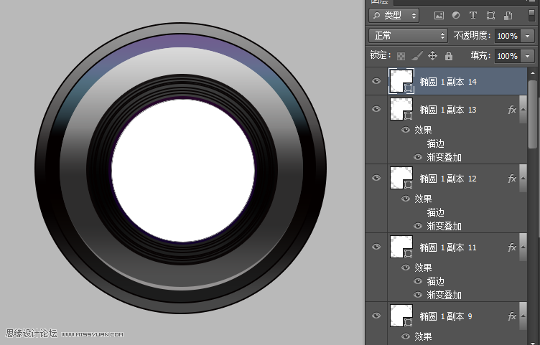The image size is (540, 345).
Task: Select thumbnail of 椭圆 1 副本 12
Action: (401, 178)
